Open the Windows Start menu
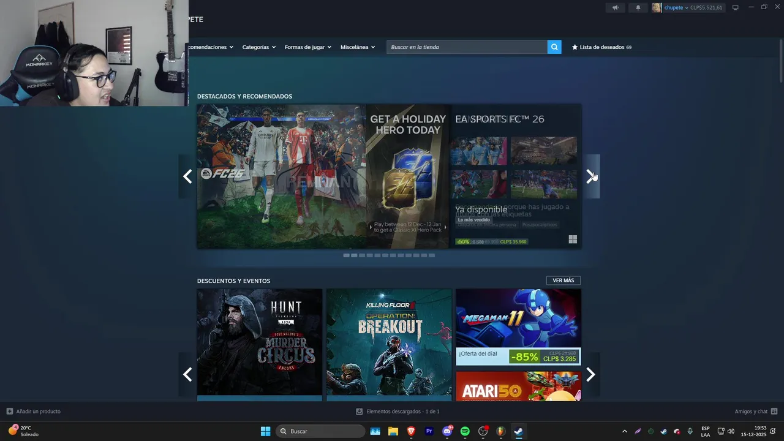The height and width of the screenshot is (441, 784). (x=265, y=431)
